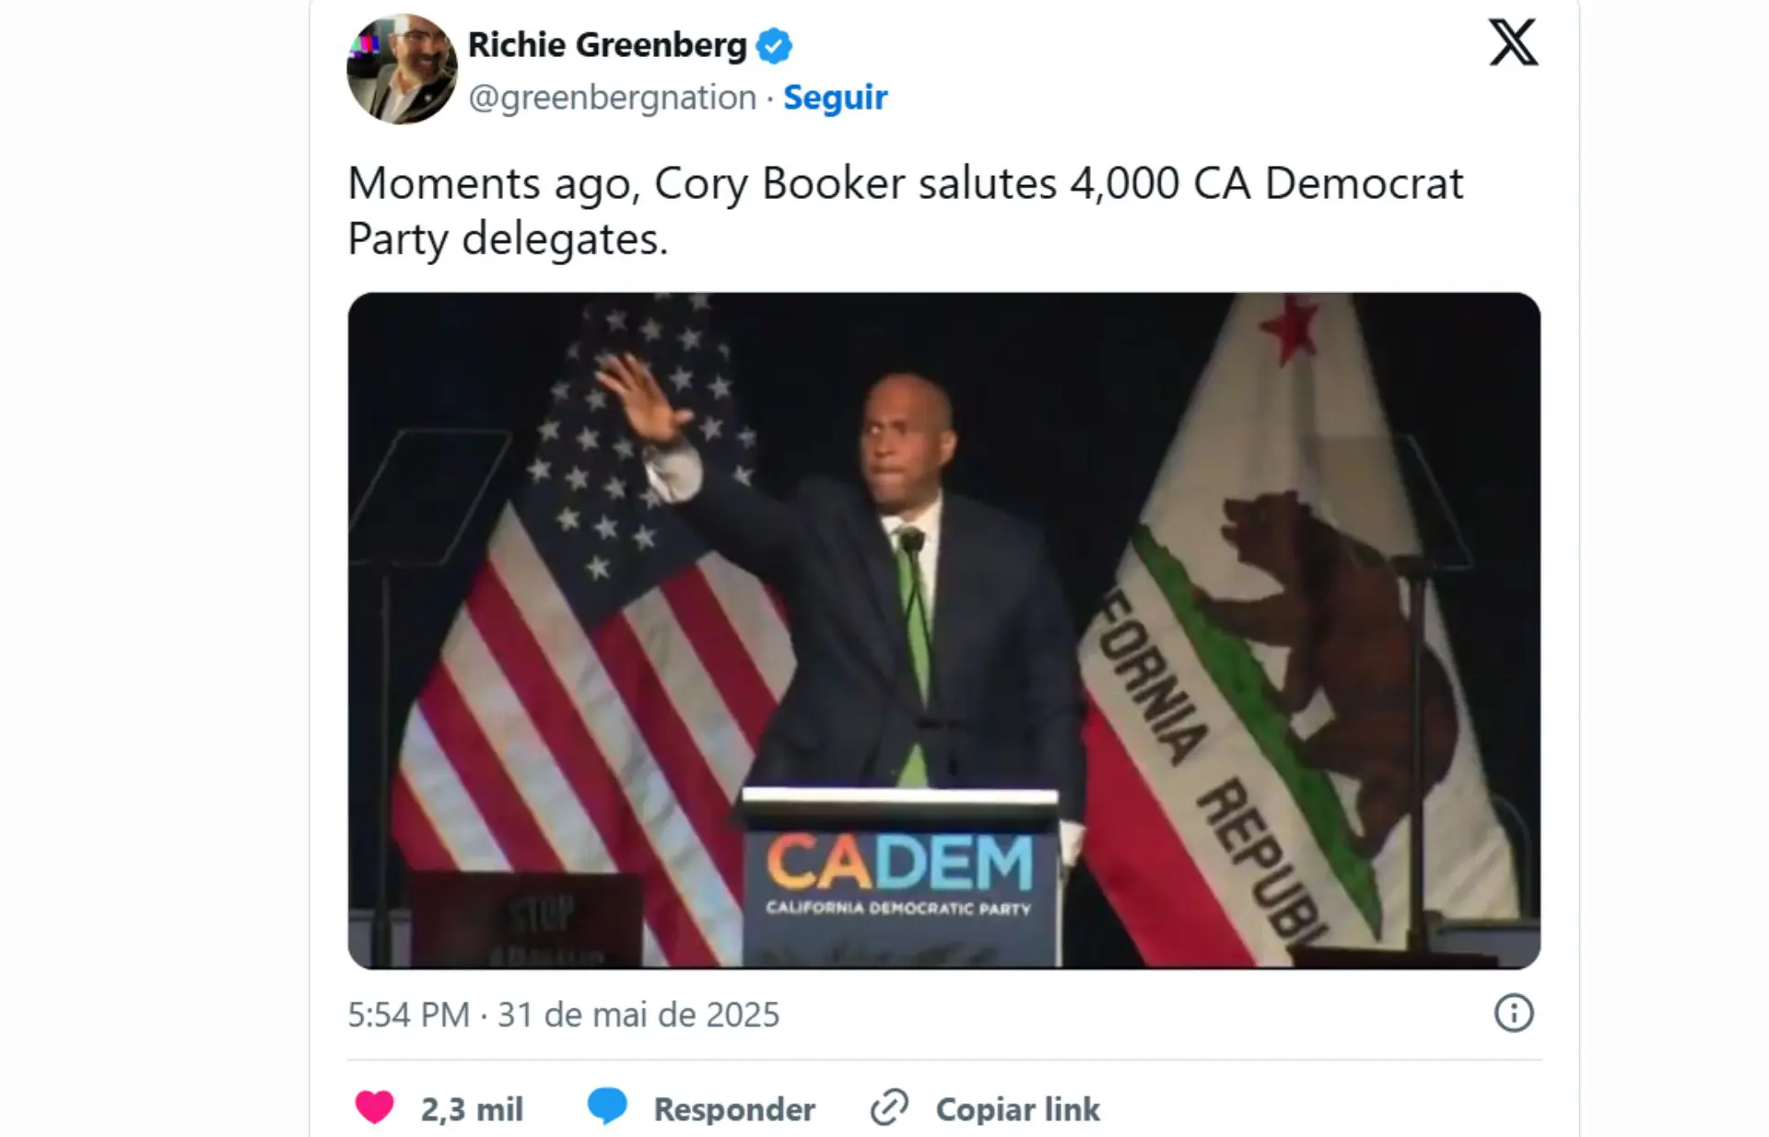Image resolution: width=1769 pixels, height=1137 pixels.
Task: Click the info circle icon
Action: (x=1513, y=1013)
